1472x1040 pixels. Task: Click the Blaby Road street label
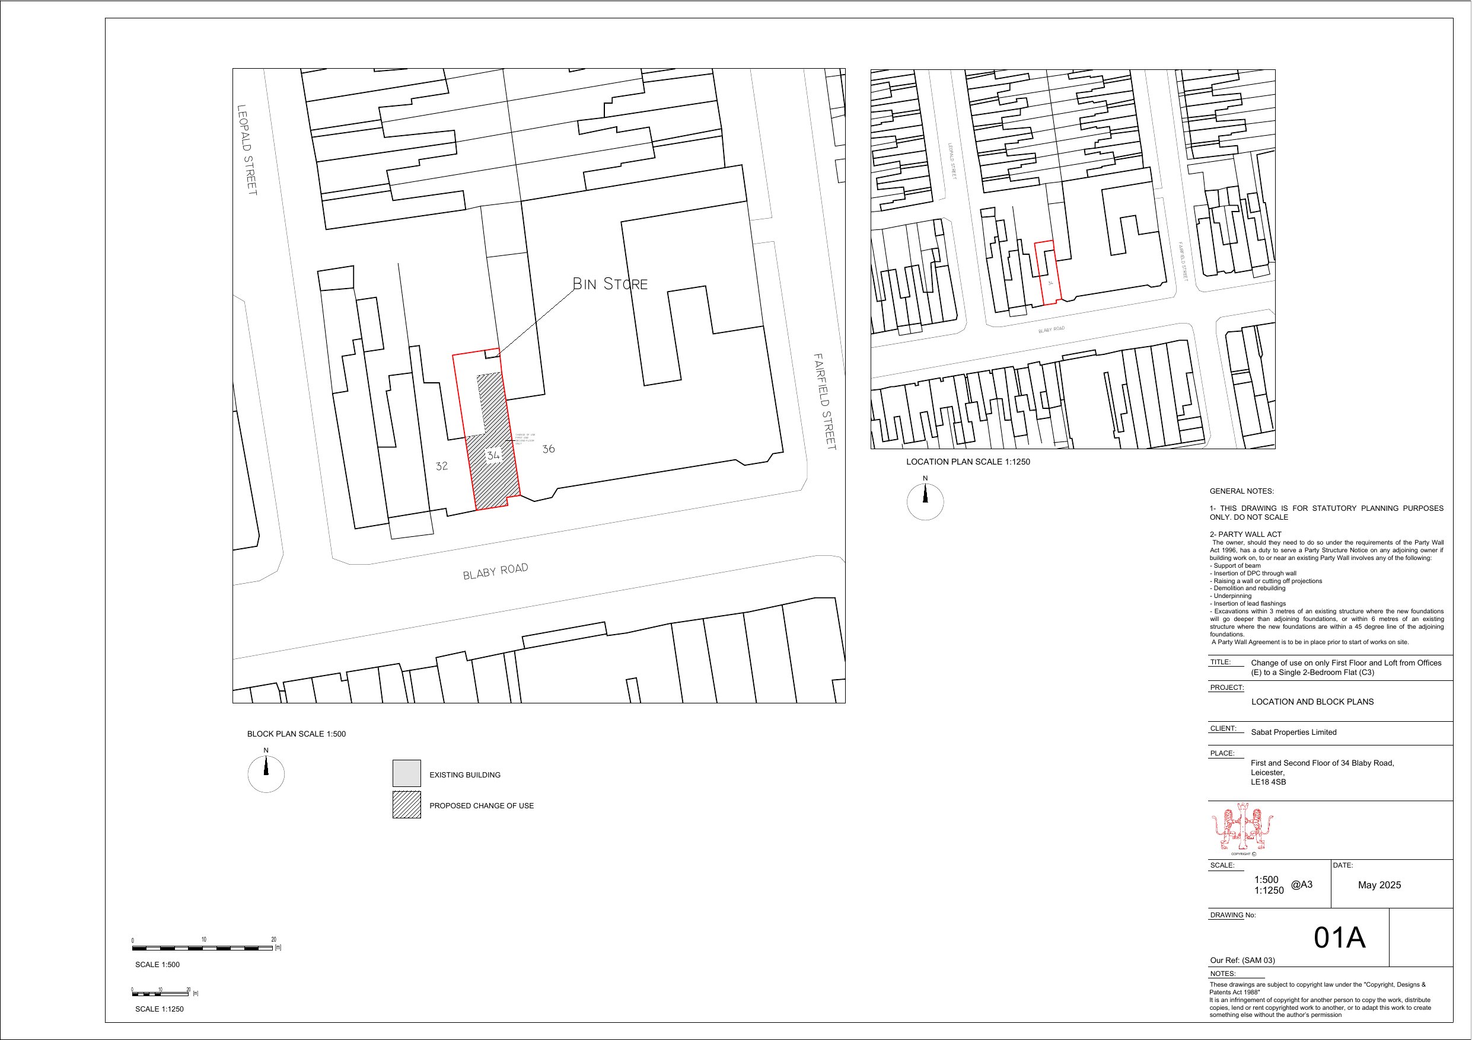[x=496, y=571]
